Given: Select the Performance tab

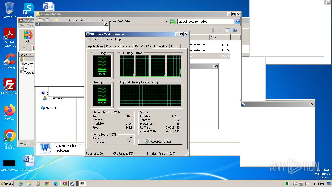Looking at the screenshot, I should [143, 46].
